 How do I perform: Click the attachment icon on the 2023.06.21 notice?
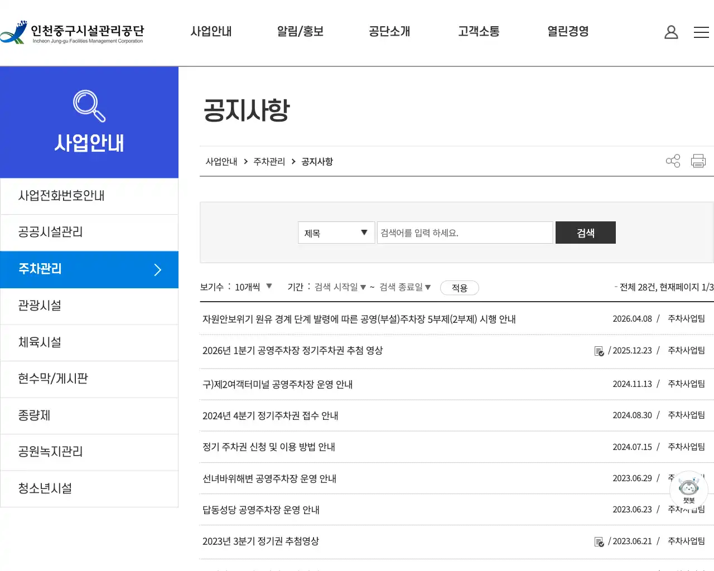599,541
